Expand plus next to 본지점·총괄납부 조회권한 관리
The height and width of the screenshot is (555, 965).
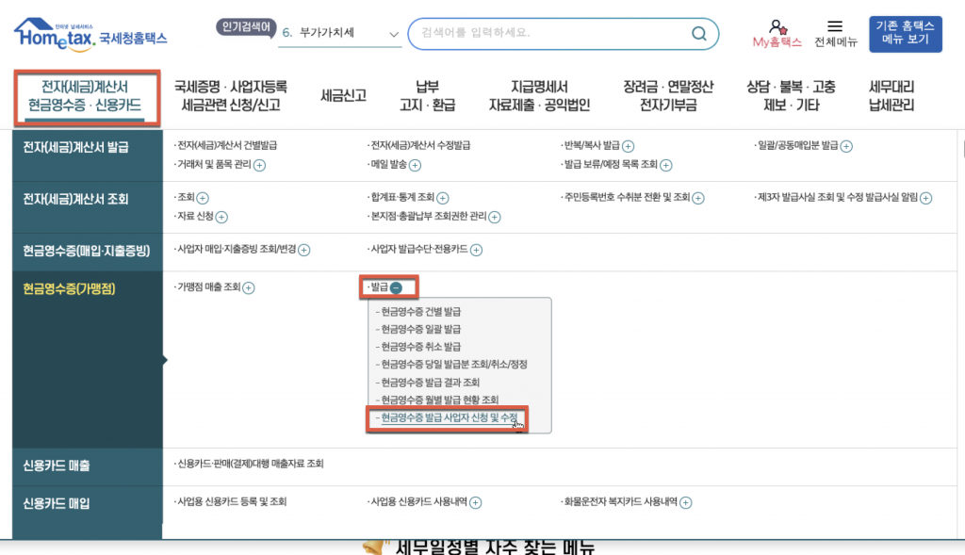494,217
